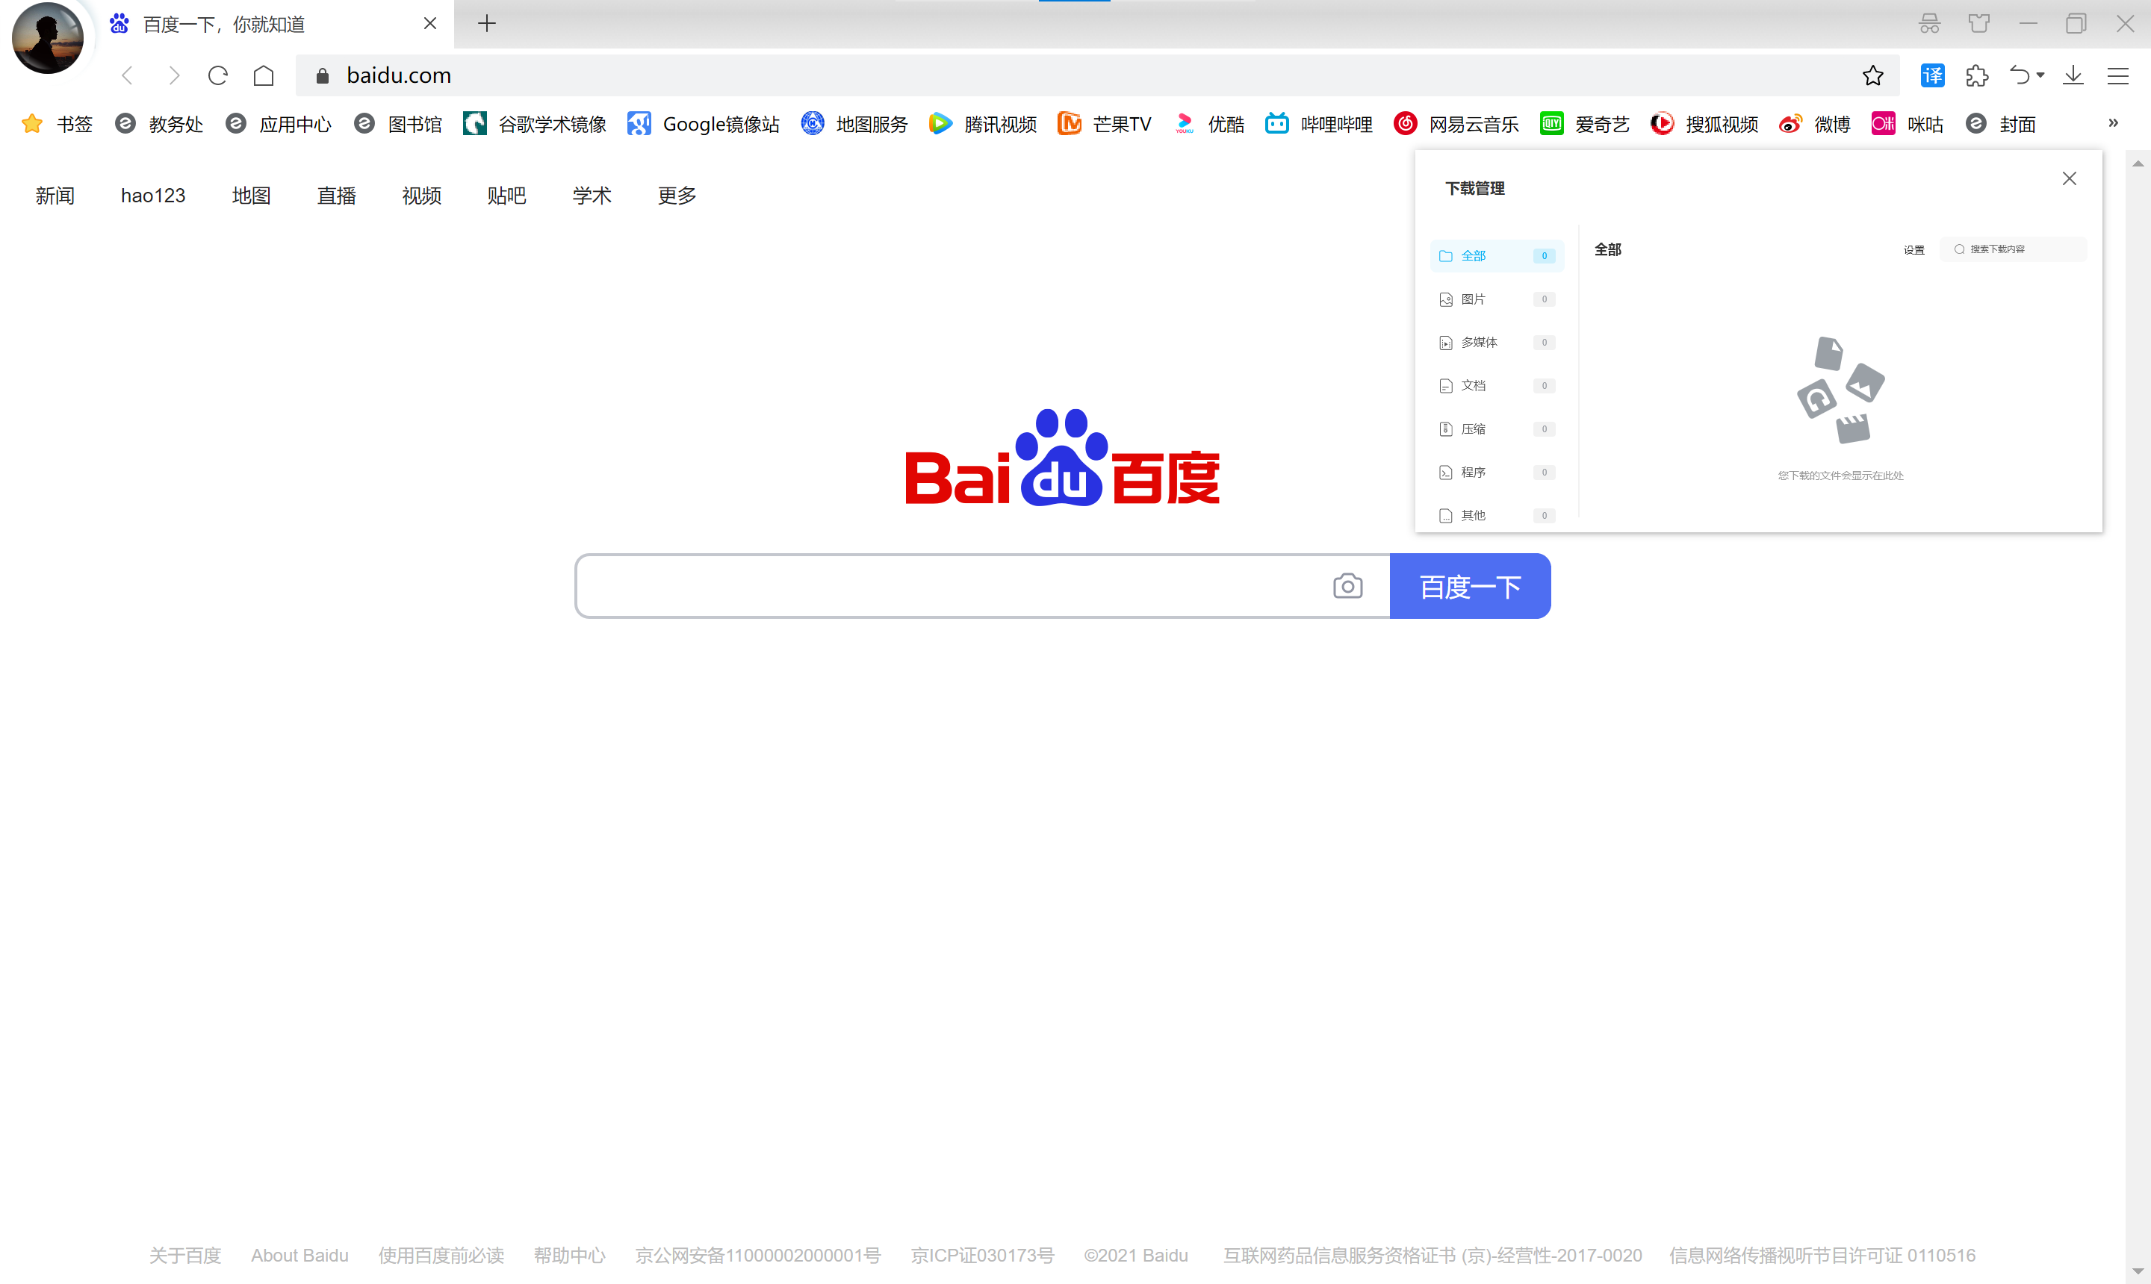
Task: Close the 下载管理 panel
Action: (x=2069, y=178)
